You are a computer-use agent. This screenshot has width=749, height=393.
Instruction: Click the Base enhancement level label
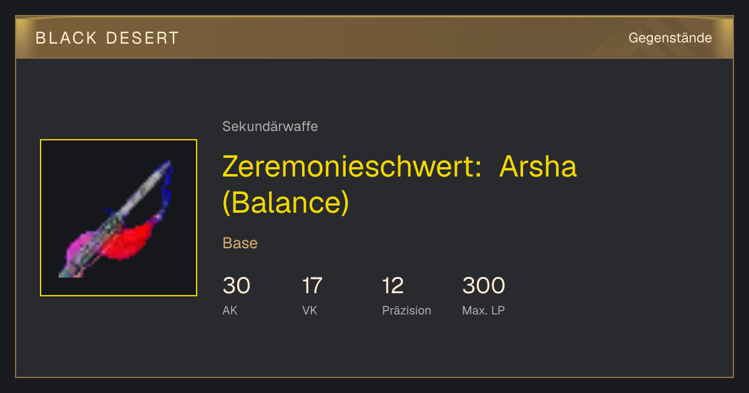point(240,243)
